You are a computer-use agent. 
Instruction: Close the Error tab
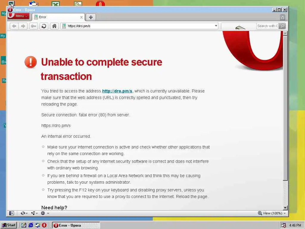click(x=82, y=17)
